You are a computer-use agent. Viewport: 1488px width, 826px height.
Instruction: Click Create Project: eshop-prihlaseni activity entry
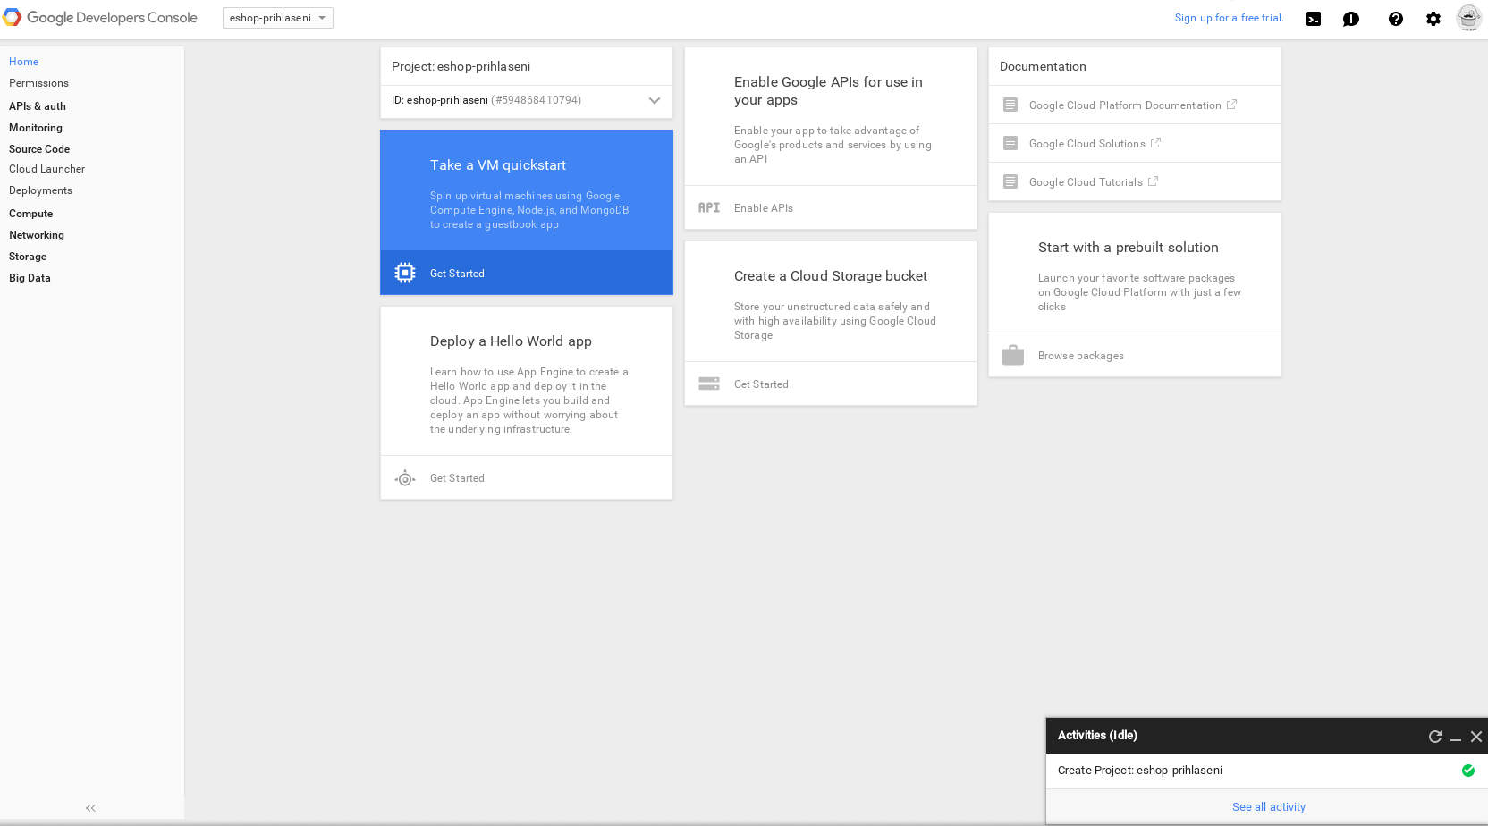1140,771
